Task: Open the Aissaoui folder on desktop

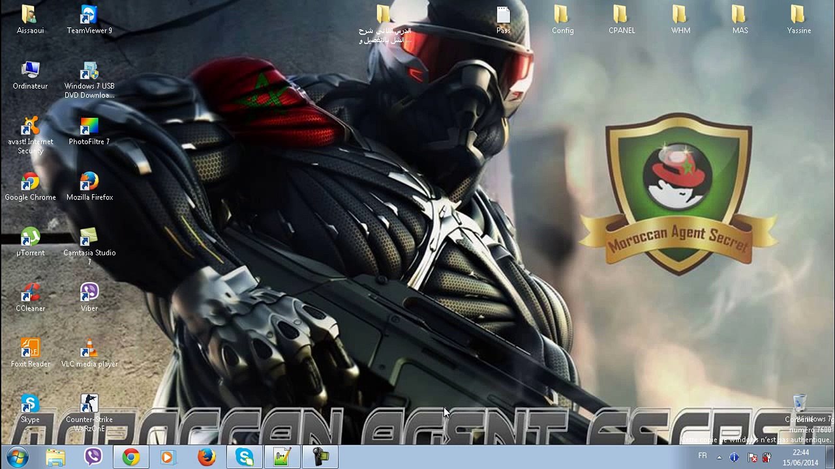Action: (30, 20)
